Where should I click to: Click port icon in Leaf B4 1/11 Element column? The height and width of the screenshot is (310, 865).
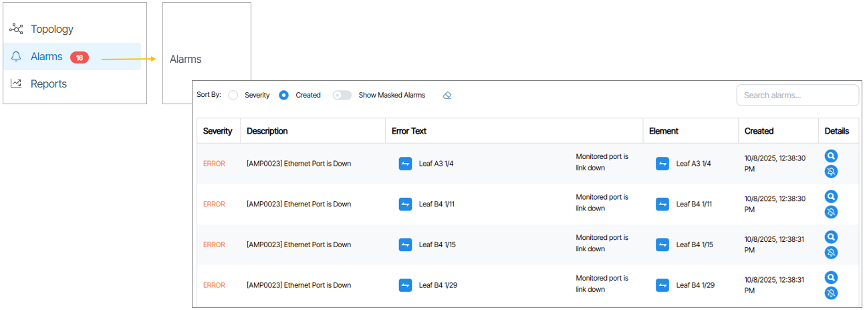(x=662, y=204)
